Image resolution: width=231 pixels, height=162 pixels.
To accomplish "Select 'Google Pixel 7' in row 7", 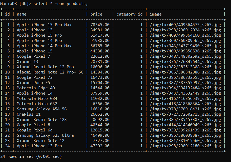I will pos(33,56).
